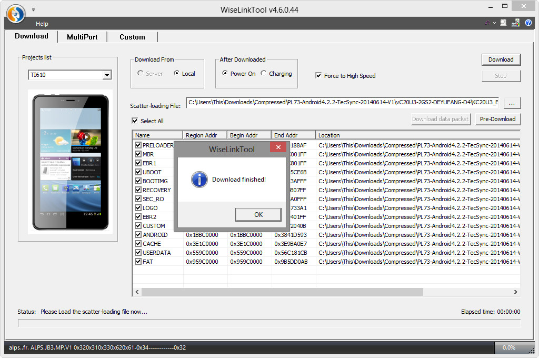This screenshot has width=539, height=358.
Task: Toggle the Select All checkbox
Action: [135, 121]
